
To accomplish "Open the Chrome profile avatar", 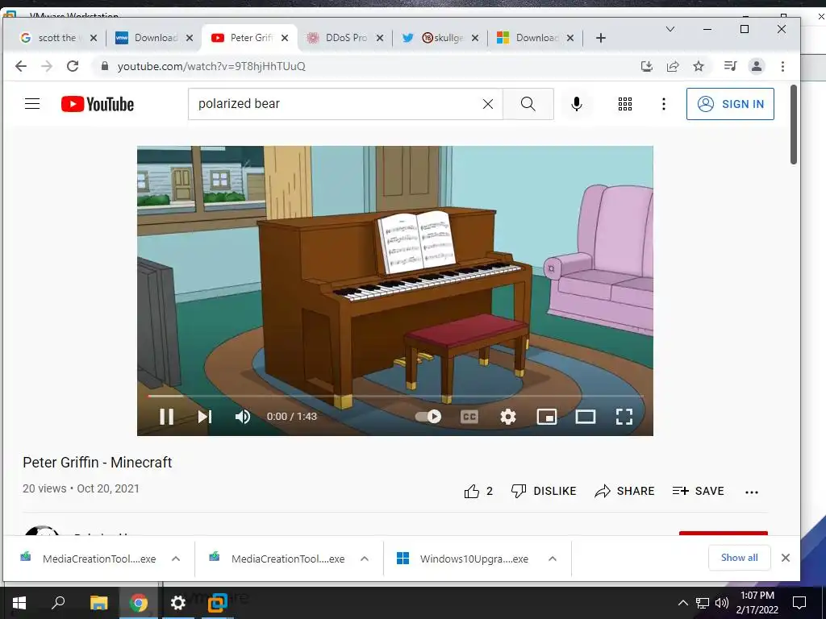I will click(757, 66).
